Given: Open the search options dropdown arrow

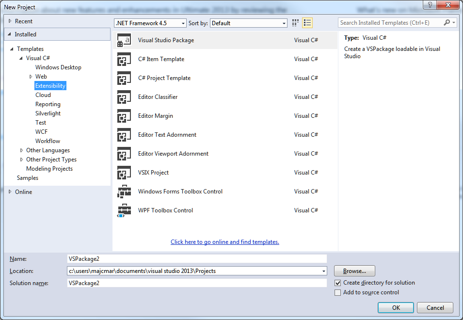Looking at the screenshot, I should point(454,23).
